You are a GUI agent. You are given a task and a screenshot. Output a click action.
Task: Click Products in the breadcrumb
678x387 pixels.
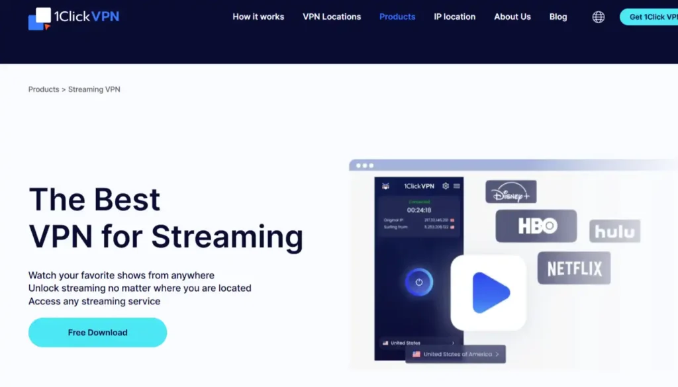(44, 89)
